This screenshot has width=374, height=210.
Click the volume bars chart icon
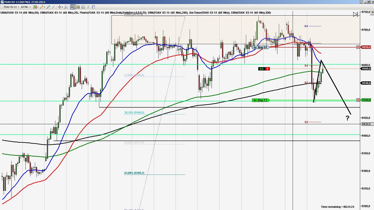click(78, 7)
